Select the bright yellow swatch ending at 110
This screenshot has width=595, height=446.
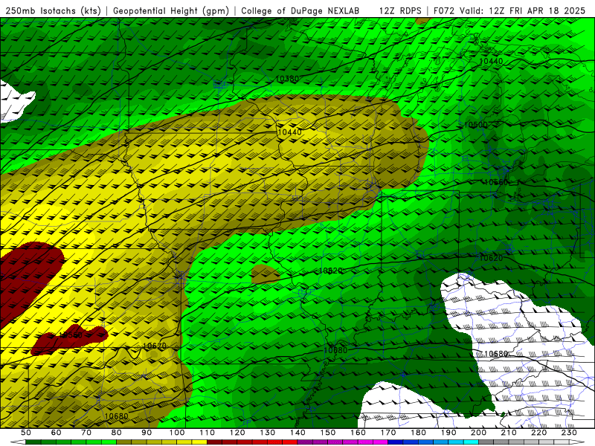[x=199, y=442]
